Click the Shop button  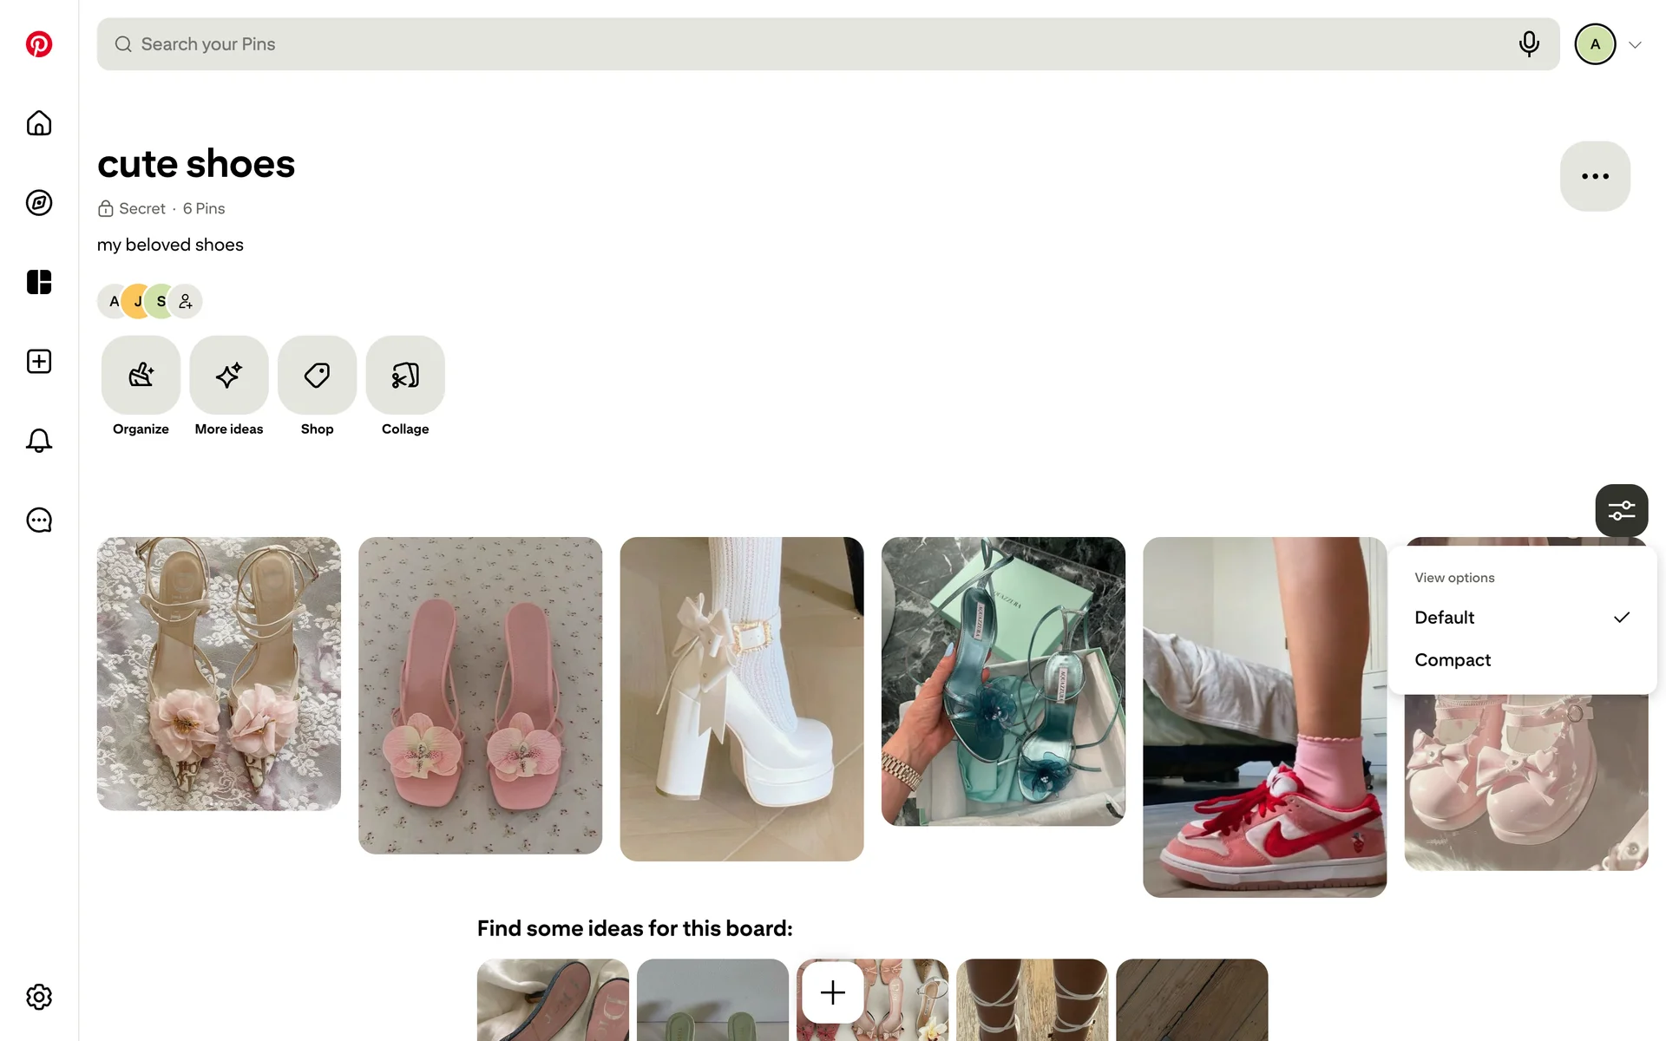click(317, 376)
